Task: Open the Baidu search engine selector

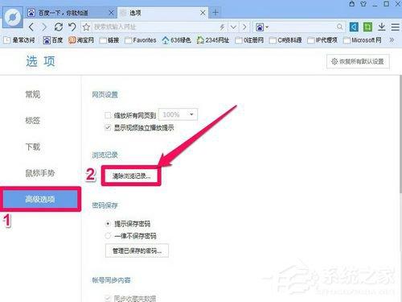Action: 262,27
